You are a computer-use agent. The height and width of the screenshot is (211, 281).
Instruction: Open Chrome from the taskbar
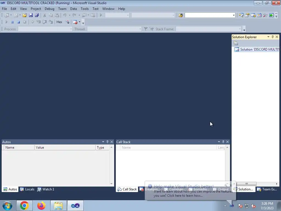point(24,206)
